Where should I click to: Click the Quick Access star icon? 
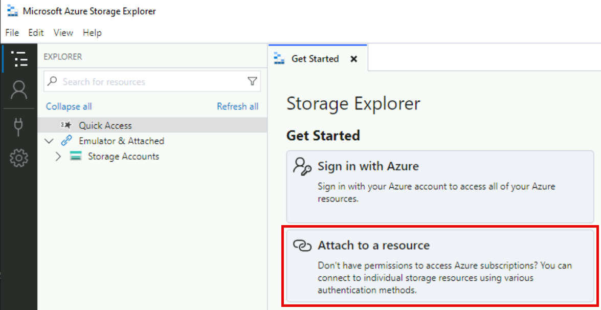(66, 125)
